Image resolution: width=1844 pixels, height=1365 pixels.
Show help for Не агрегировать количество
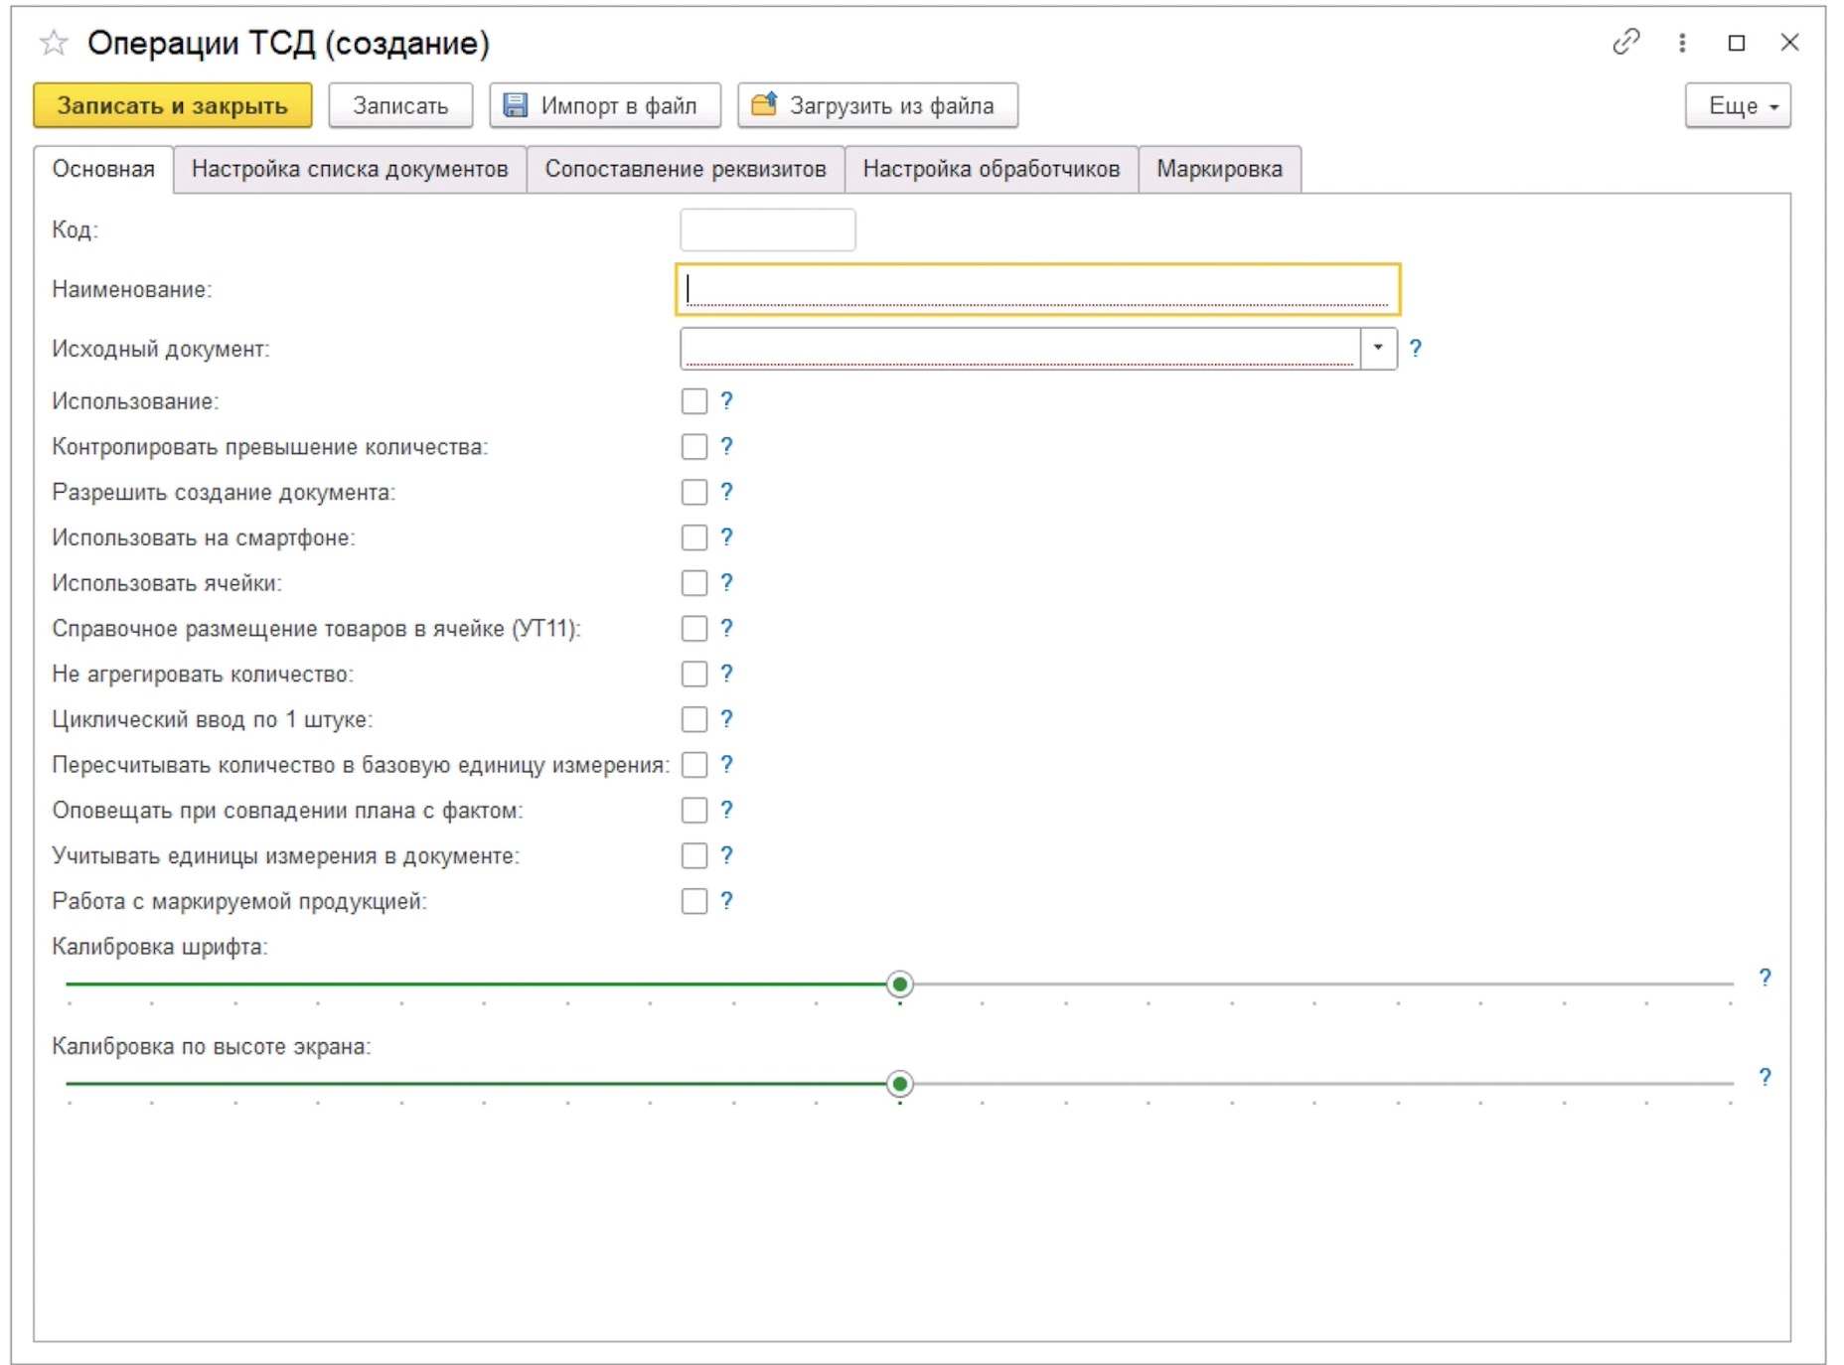pos(726,674)
